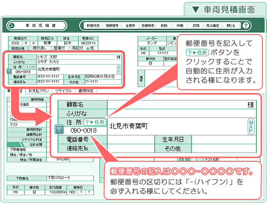Select the 保証付 radio option
This screenshot has height=205, width=267.
click(x=70, y=48)
